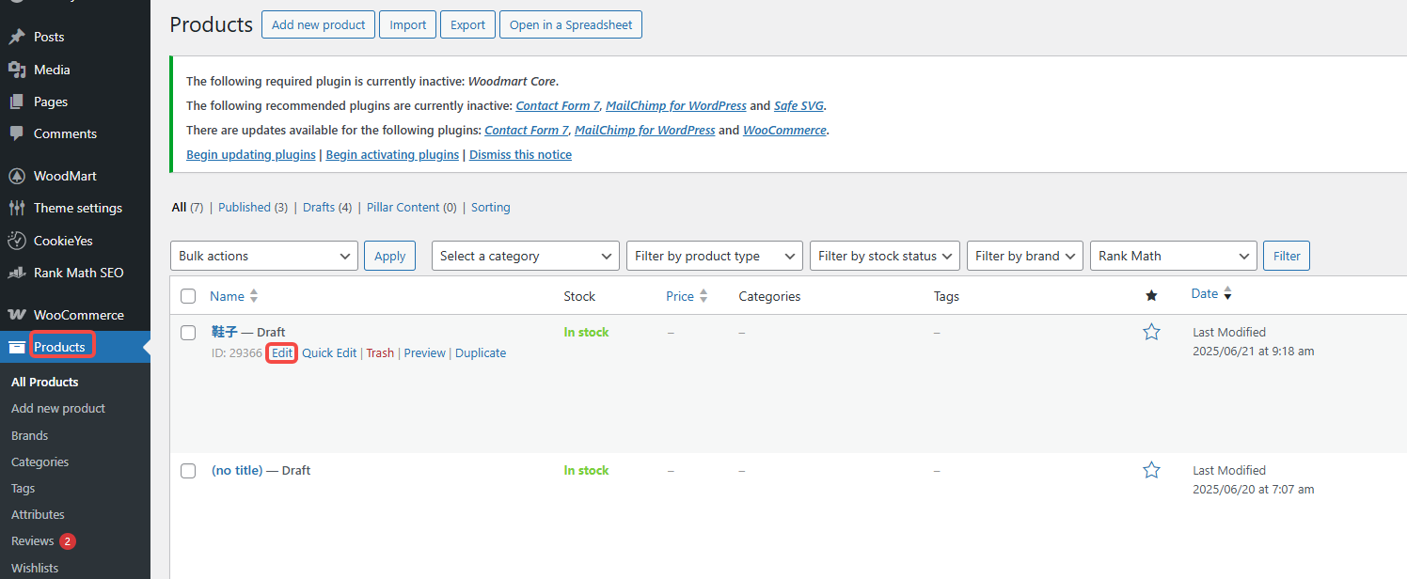Check the select-all products checkbox
The height and width of the screenshot is (579, 1407).
point(188,295)
